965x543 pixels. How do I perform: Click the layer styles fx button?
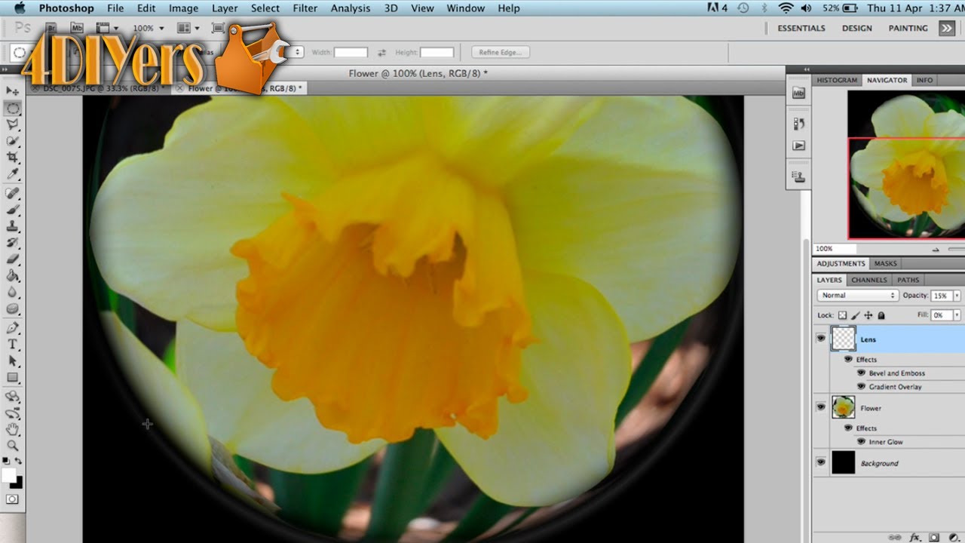[x=915, y=538]
